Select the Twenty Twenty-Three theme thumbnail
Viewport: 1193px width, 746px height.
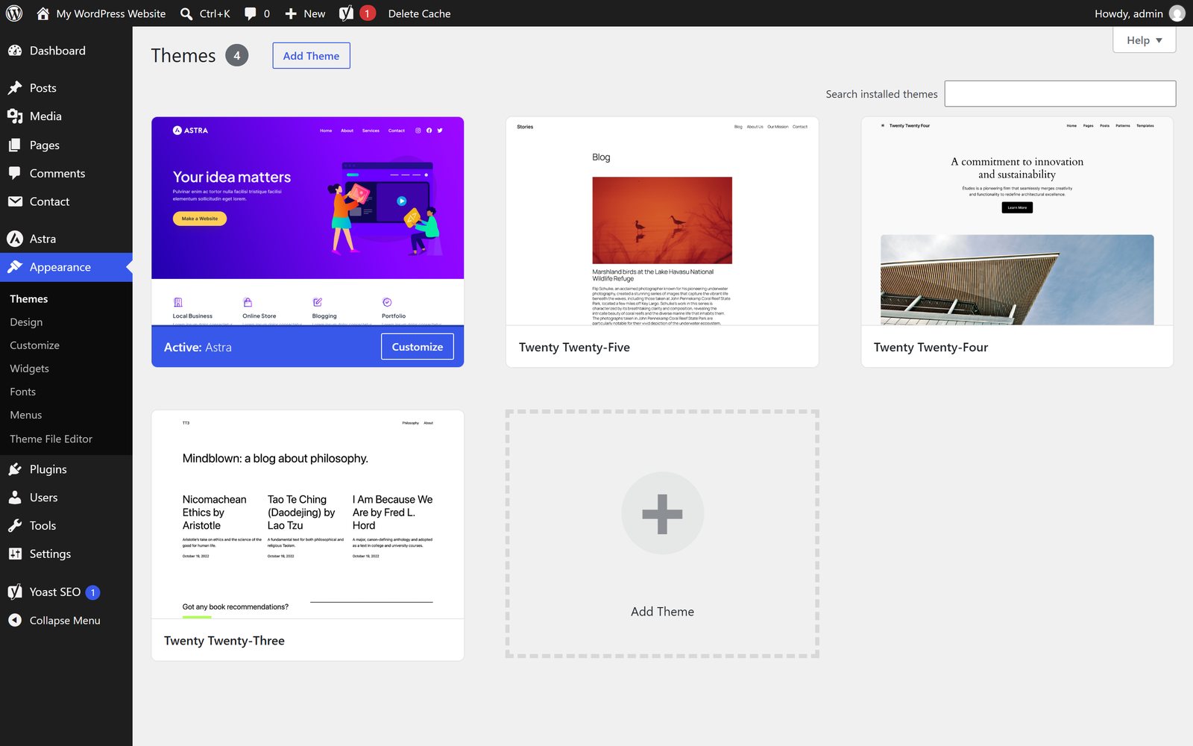pyautogui.click(x=307, y=514)
